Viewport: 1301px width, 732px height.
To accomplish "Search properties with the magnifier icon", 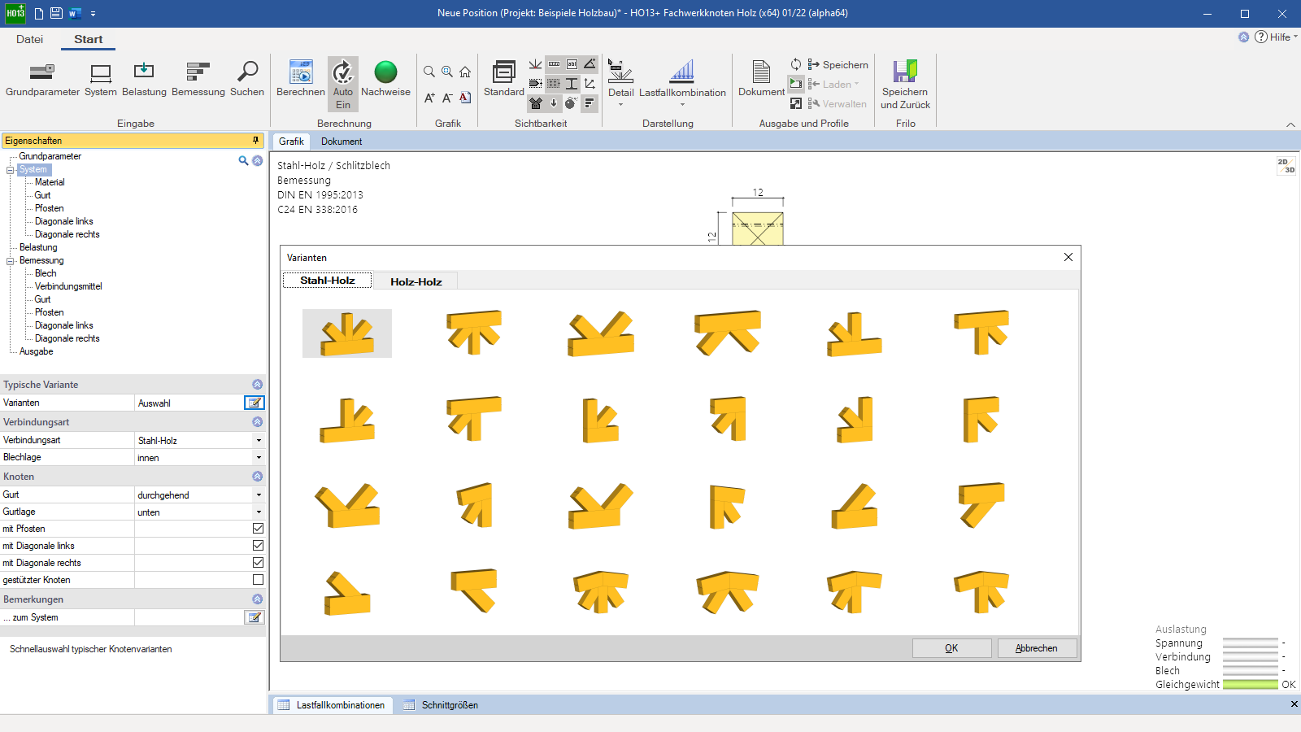I will [243, 160].
